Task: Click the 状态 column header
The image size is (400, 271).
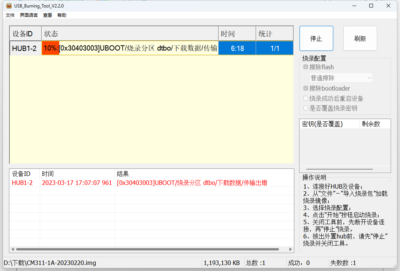Action: [130, 34]
